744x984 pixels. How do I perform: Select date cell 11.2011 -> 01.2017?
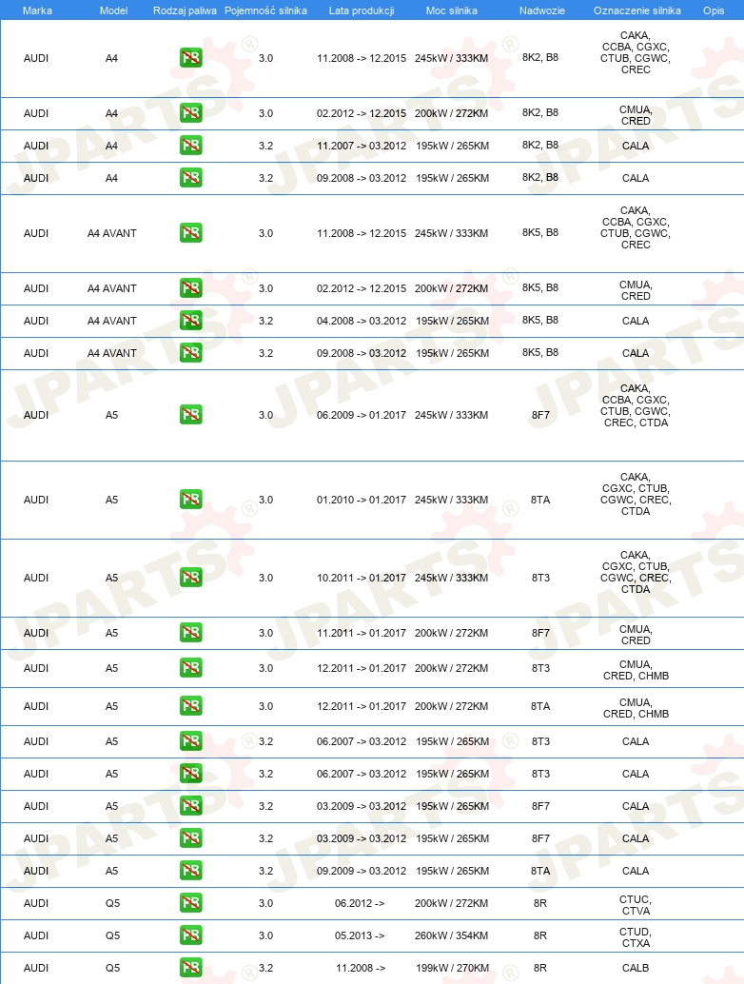[x=362, y=633]
